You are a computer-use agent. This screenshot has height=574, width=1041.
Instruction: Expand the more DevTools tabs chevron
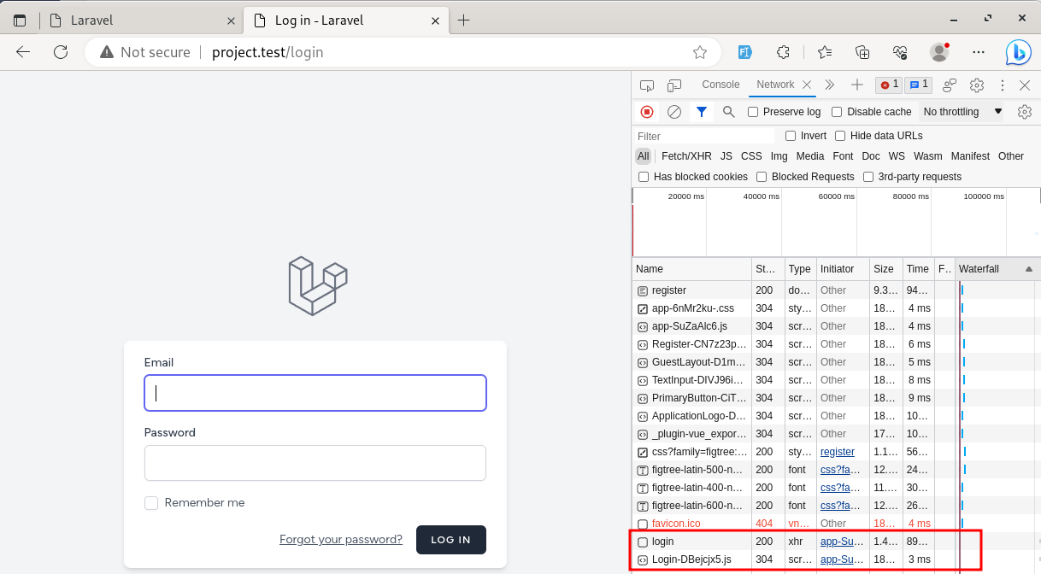click(829, 85)
